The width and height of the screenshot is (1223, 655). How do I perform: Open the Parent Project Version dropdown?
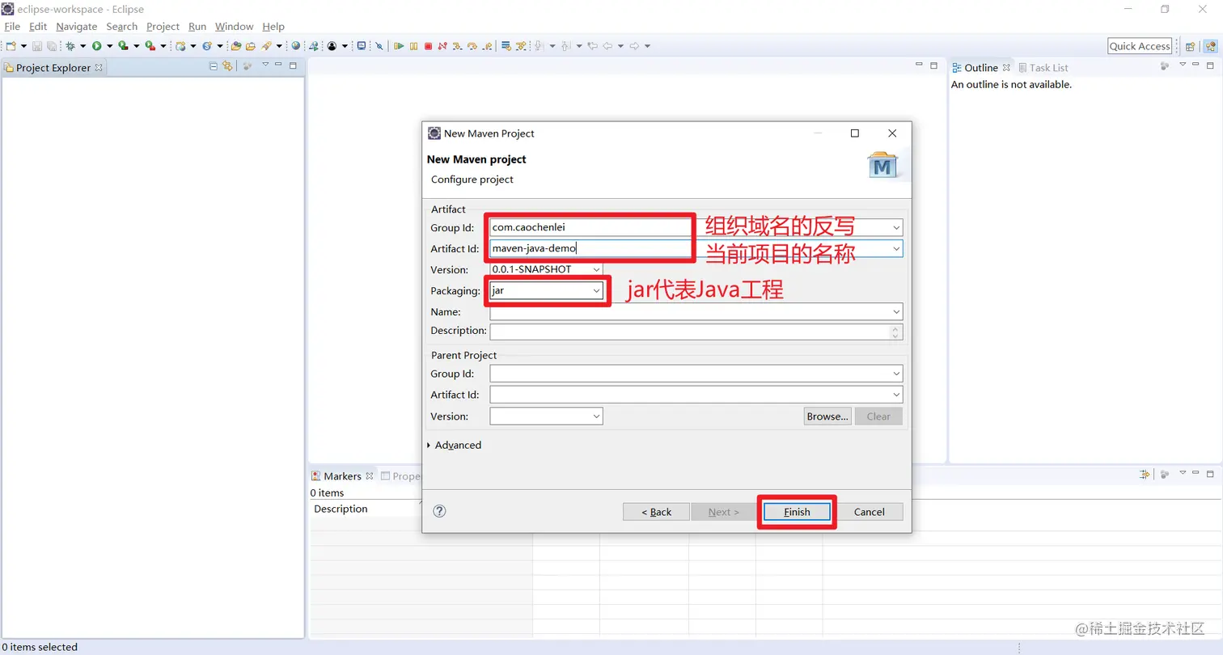pos(596,416)
